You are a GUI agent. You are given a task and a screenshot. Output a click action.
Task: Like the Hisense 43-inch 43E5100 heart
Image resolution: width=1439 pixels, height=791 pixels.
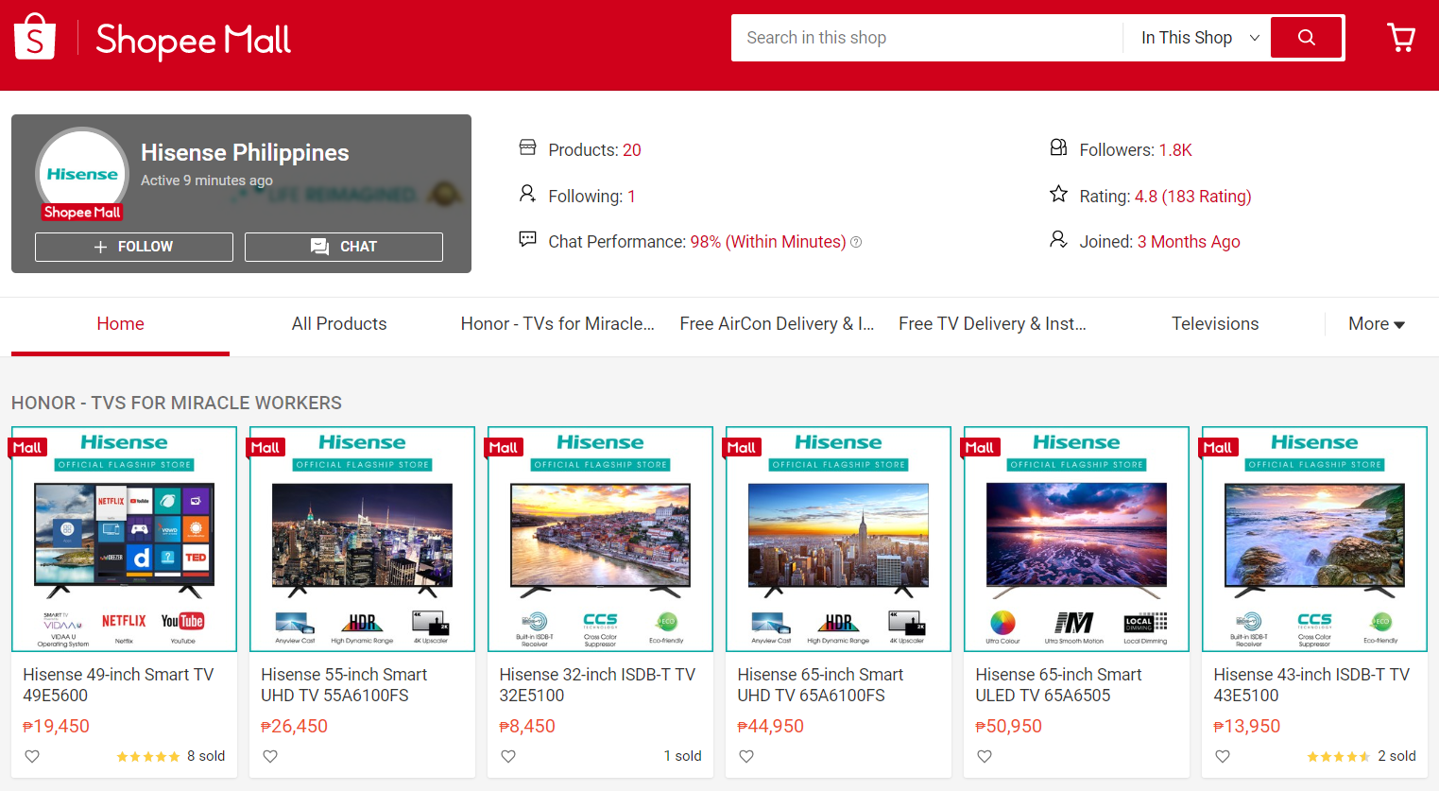(1223, 756)
